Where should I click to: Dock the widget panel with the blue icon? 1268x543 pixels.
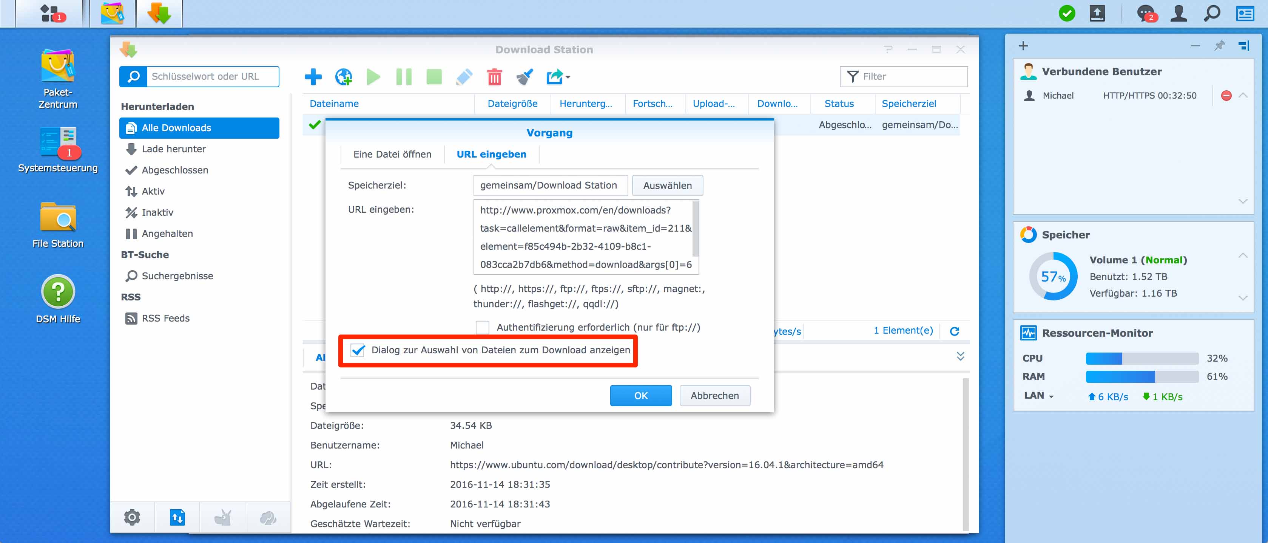(1244, 46)
